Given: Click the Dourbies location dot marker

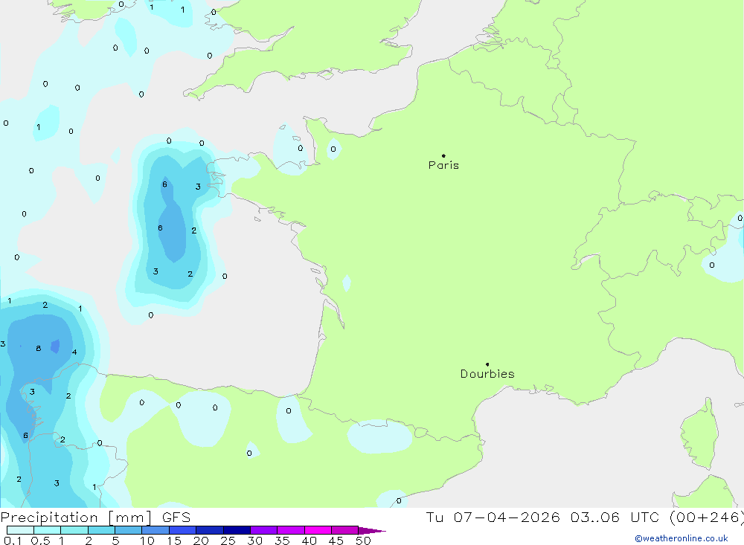Looking at the screenshot, I should pos(487,364).
